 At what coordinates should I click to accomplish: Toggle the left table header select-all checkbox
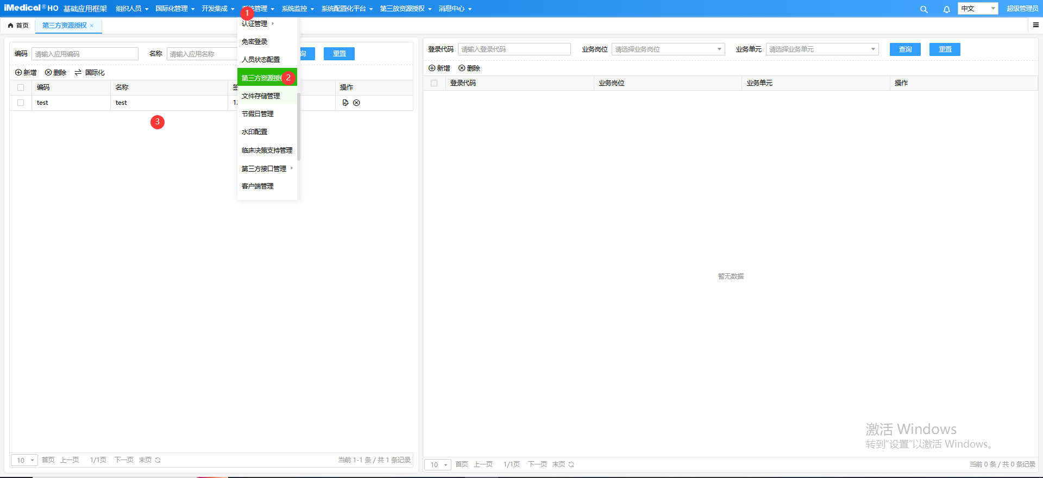click(x=21, y=87)
